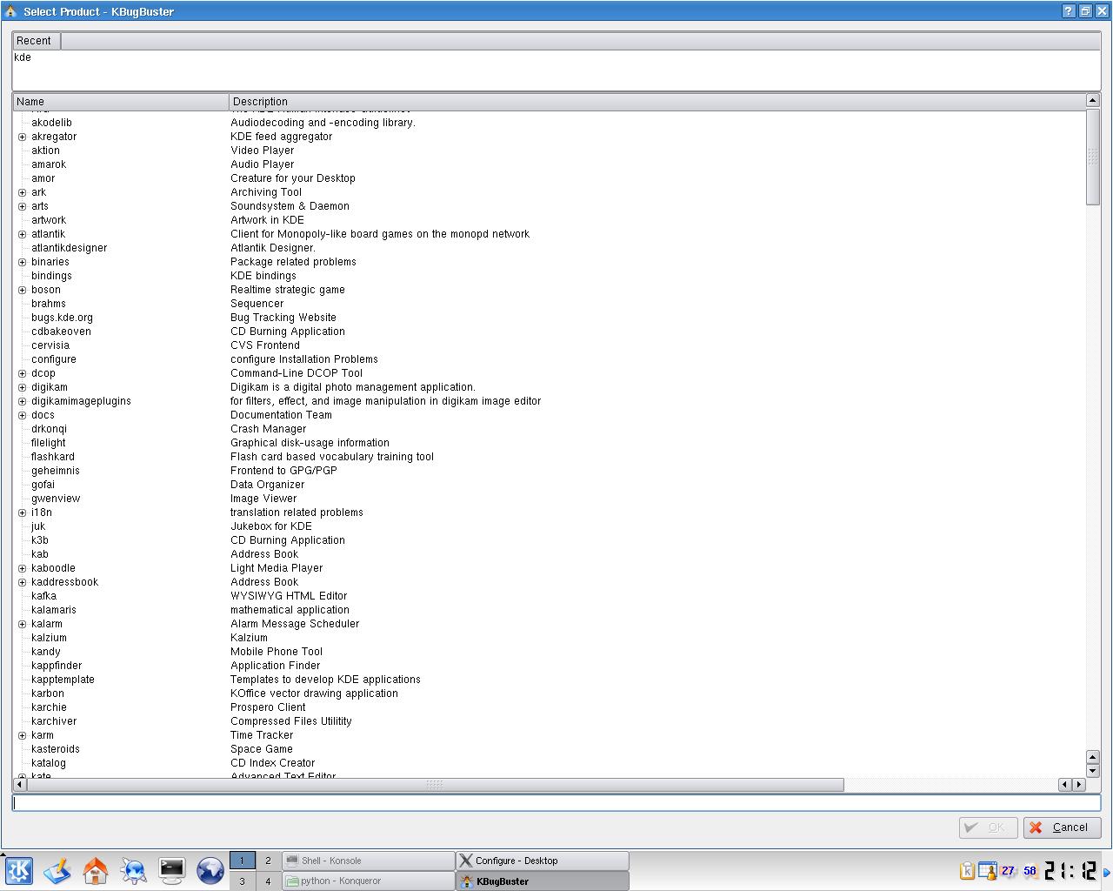The image size is (1113, 891).
Task: Expand the kaddressbook product node
Action: [23, 582]
